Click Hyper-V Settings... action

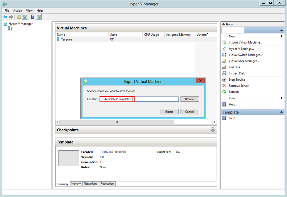click(241, 49)
